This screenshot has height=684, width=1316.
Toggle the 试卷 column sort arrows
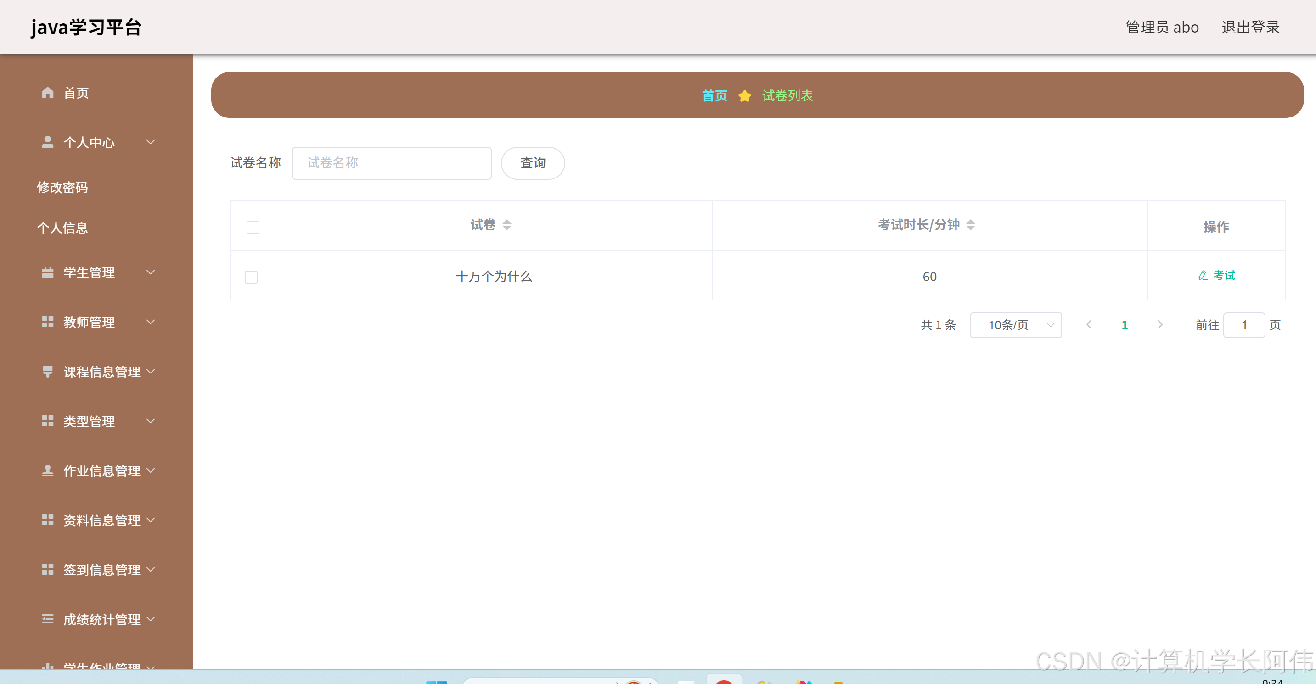click(507, 225)
